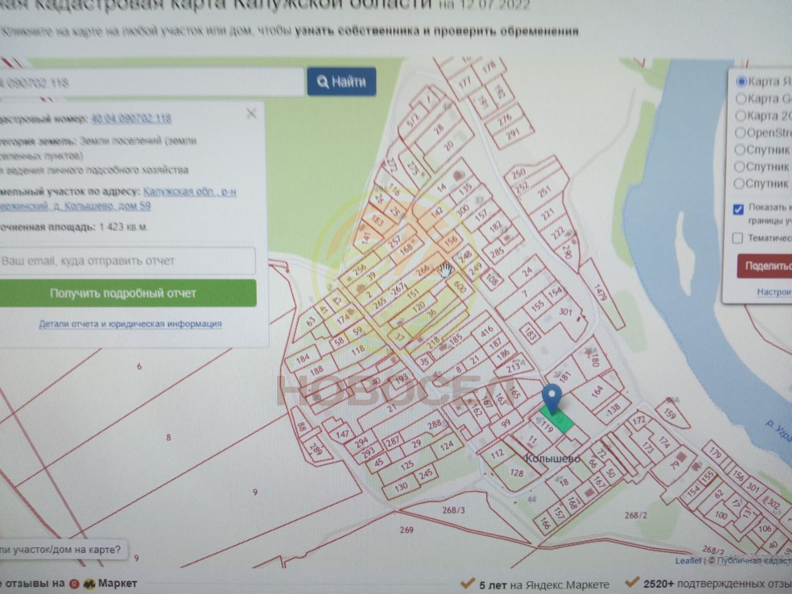Screen dimensions: 792x594
Task: Choose the OpenStreet map layer radio
Action: pyautogui.click(x=740, y=133)
